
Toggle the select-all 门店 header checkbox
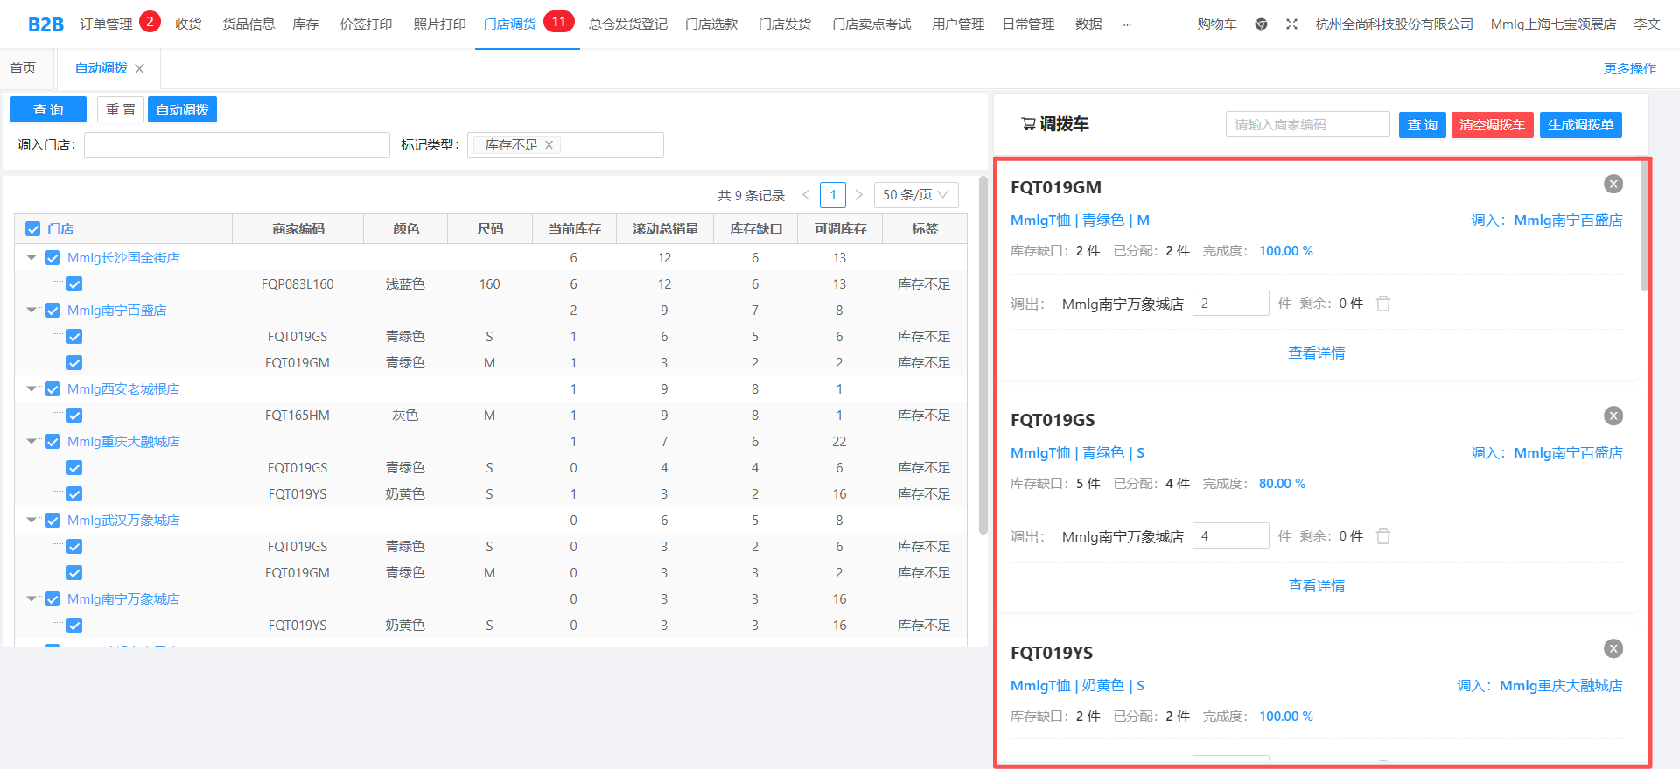click(x=33, y=229)
